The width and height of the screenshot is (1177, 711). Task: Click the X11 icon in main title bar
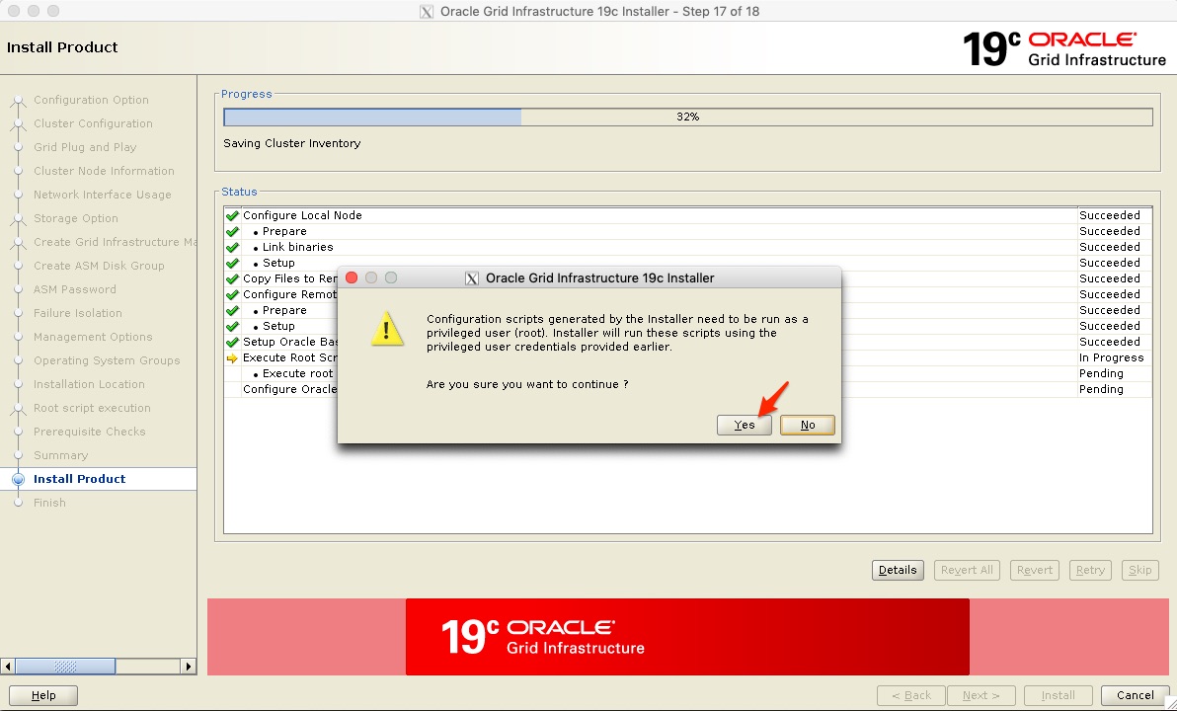[x=427, y=12]
